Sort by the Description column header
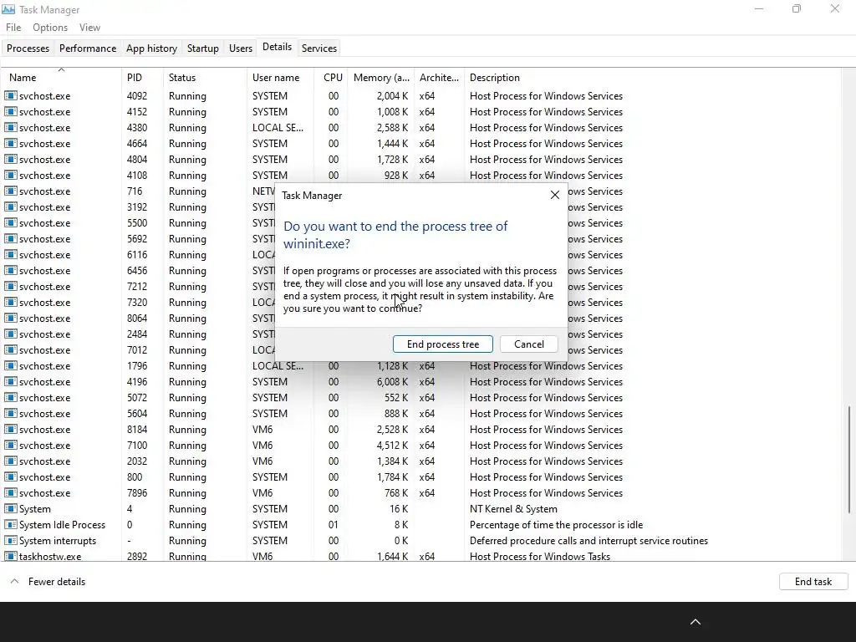The image size is (856, 642). 652,78
